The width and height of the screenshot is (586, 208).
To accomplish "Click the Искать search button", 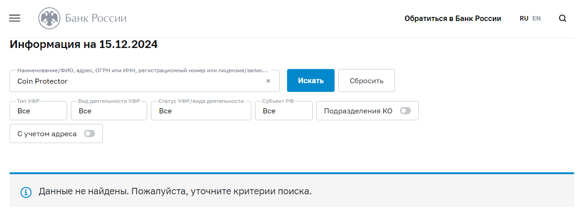I will [x=311, y=80].
